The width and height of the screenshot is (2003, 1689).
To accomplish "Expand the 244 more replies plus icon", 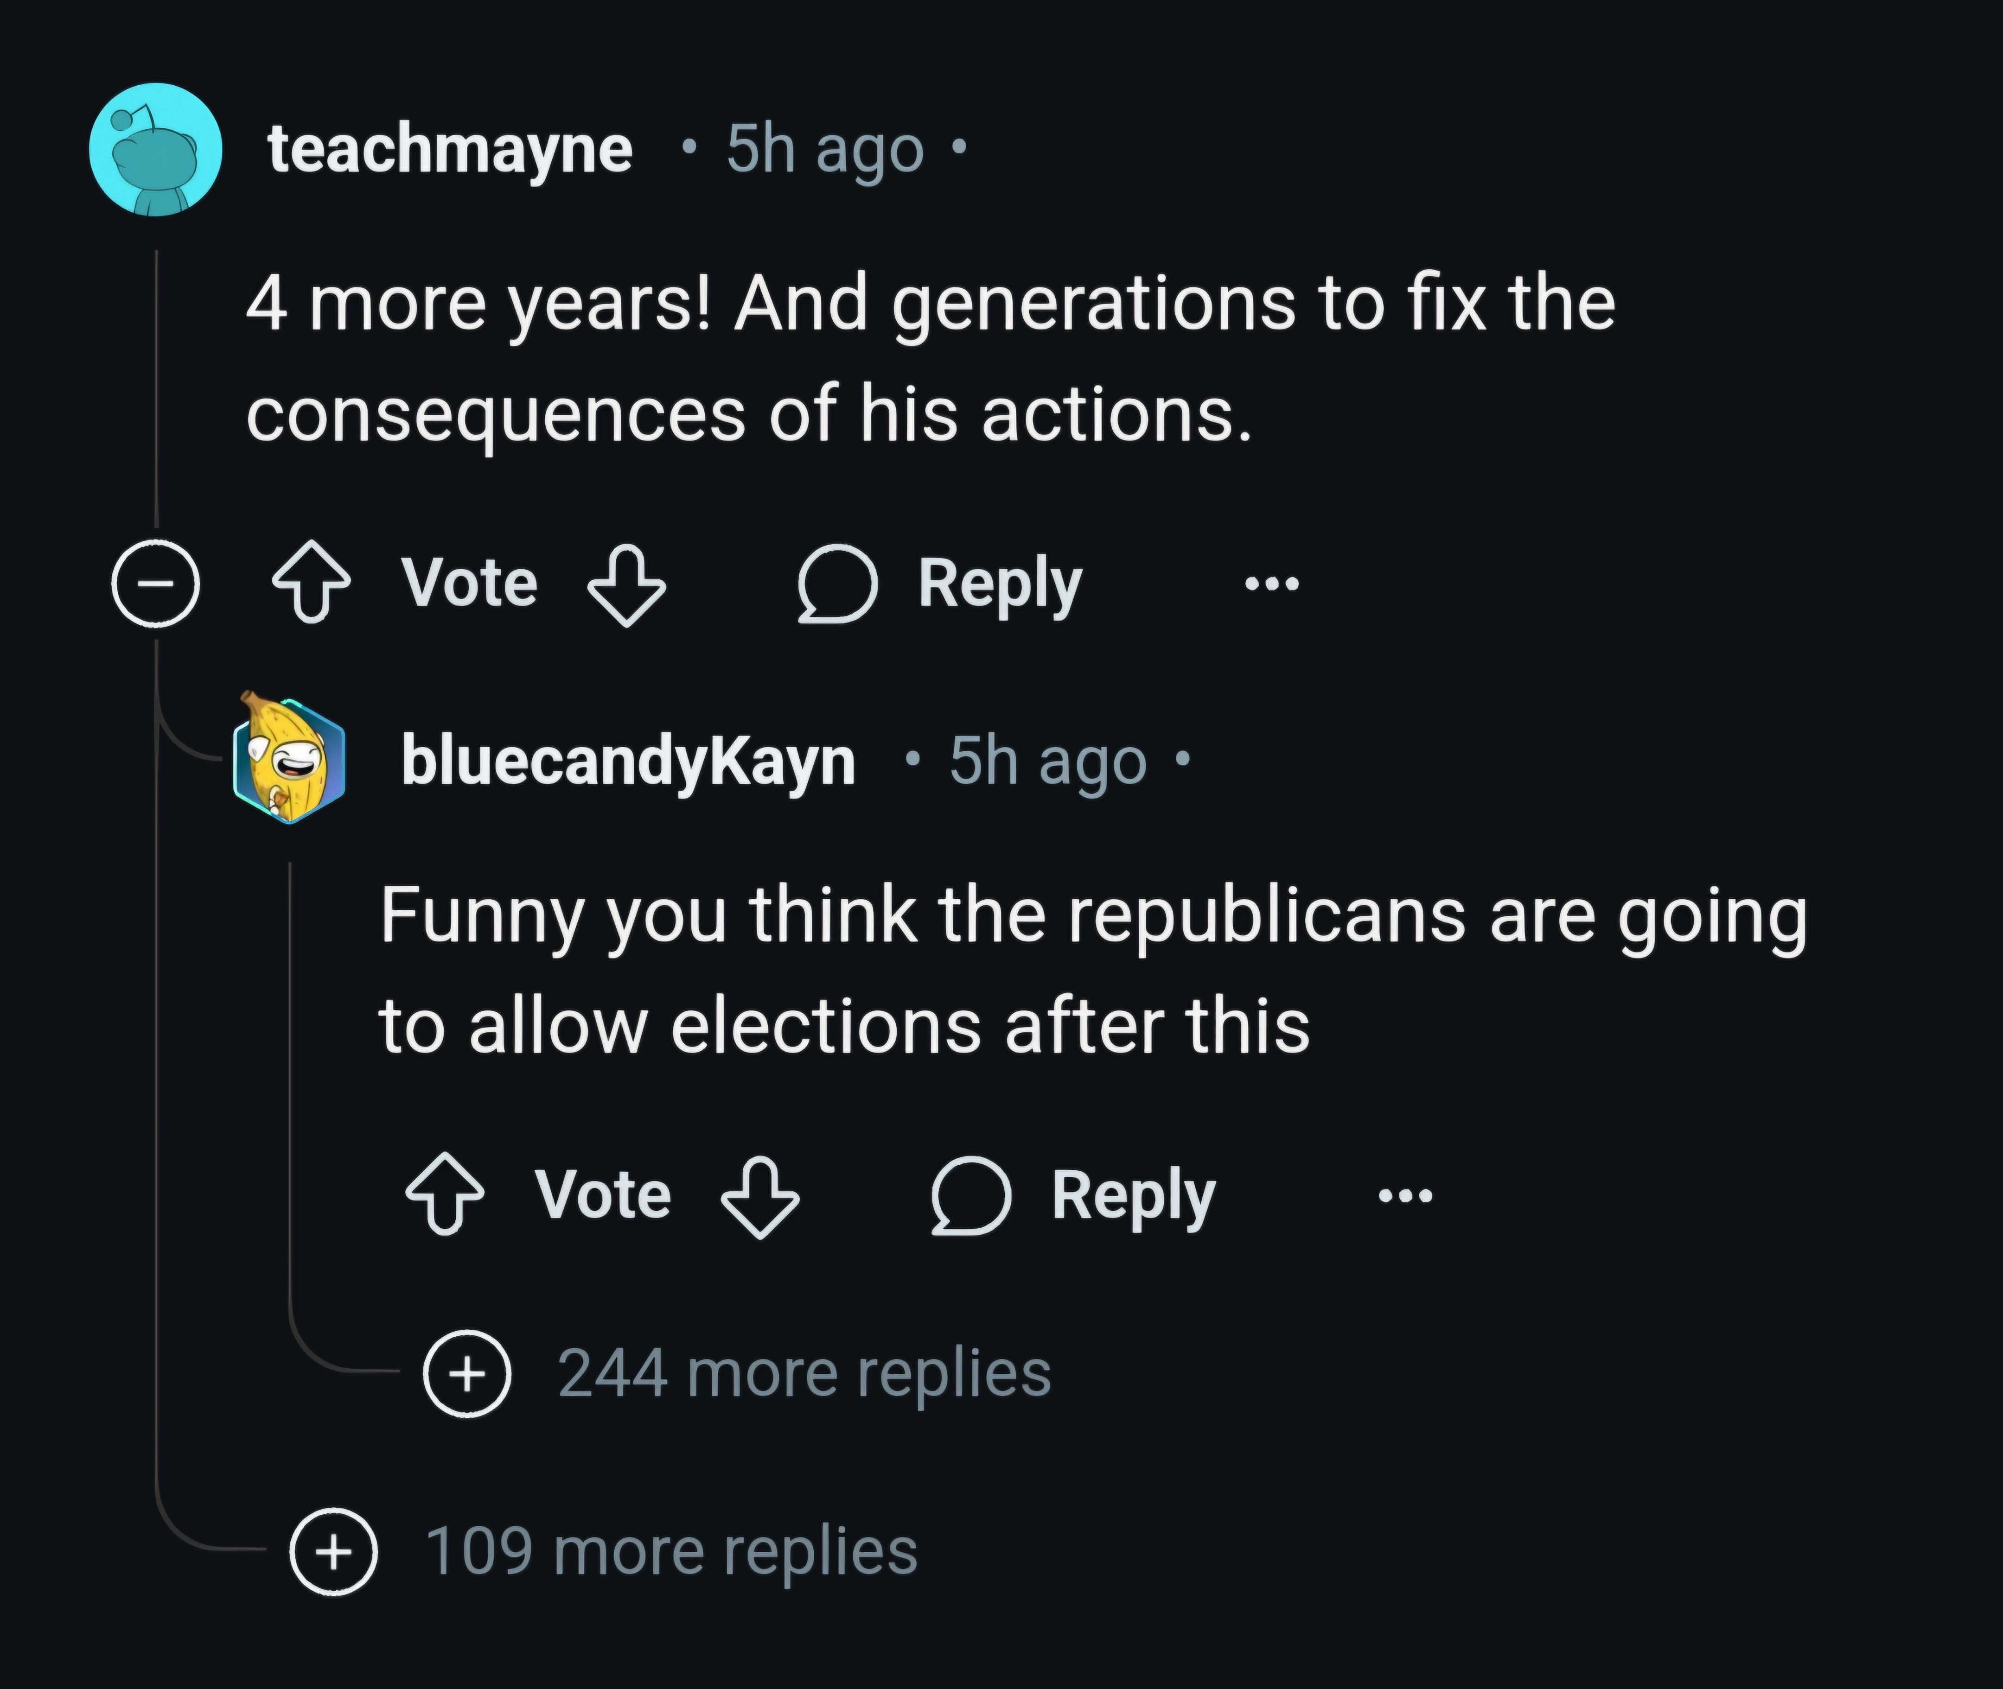I will coord(466,1374).
